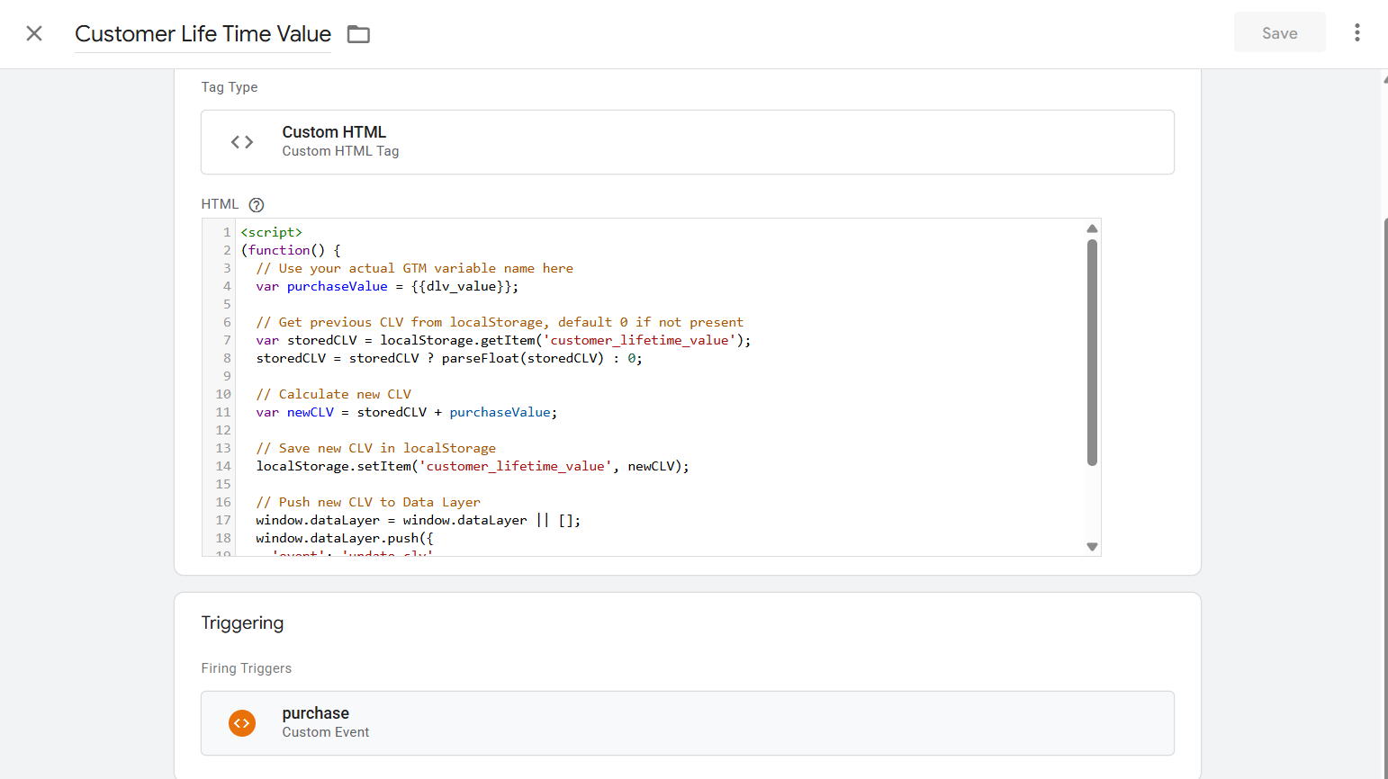This screenshot has width=1388, height=779.
Task: Place cursor on window.dataLayer.push line
Action: coord(344,539)
